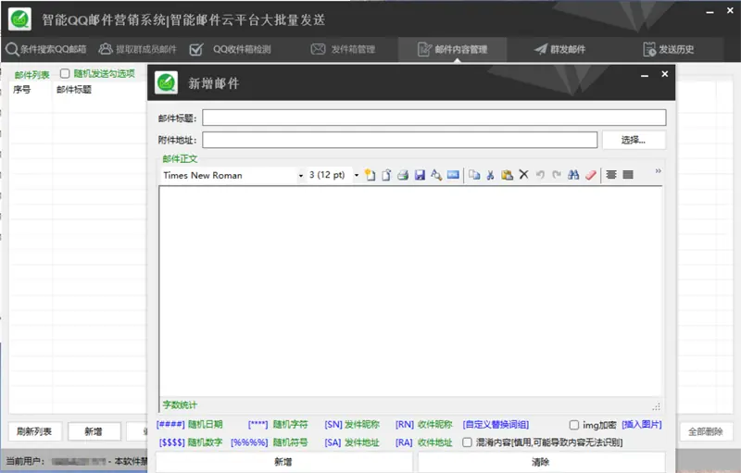Open the 提取群成员邮件 tab
The image size is (741, 473).
pyautogui.click(x=137, y=49)
